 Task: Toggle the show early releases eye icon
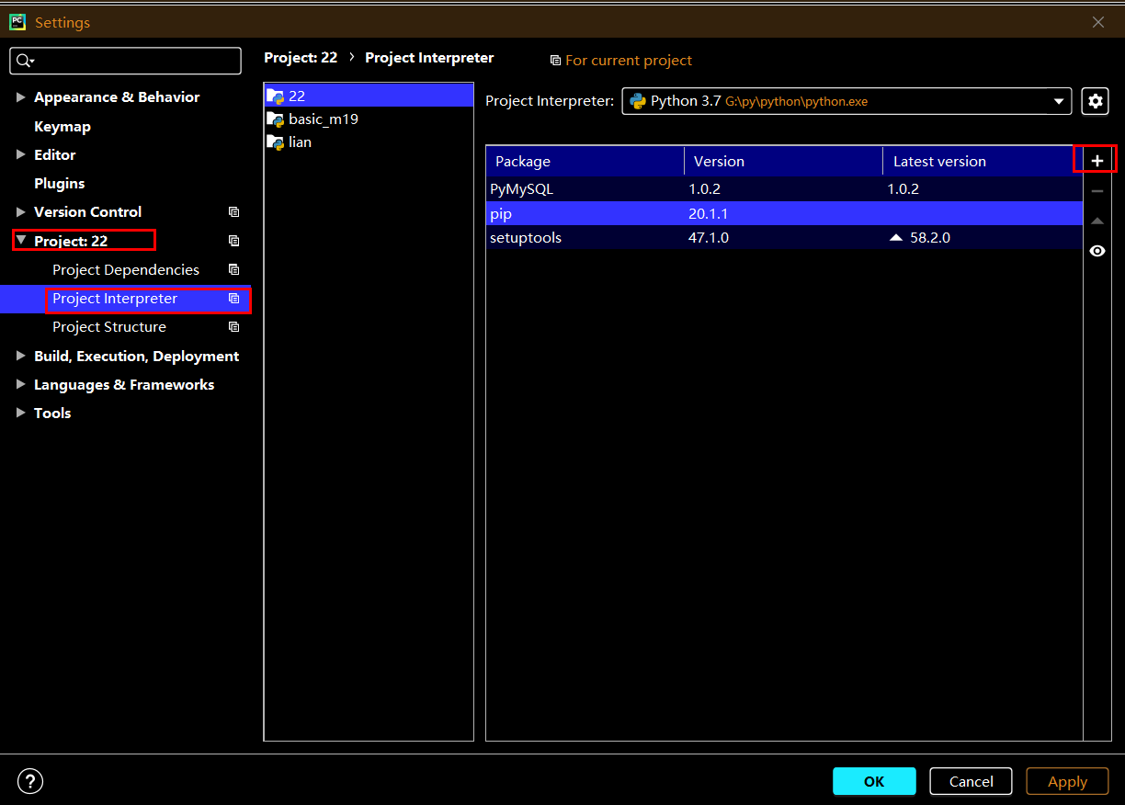pyautogui.click(x=1097, y=251)
